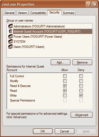Remove the selected user account
This screenshot has height=137, width=99.
tap(82, 62)
